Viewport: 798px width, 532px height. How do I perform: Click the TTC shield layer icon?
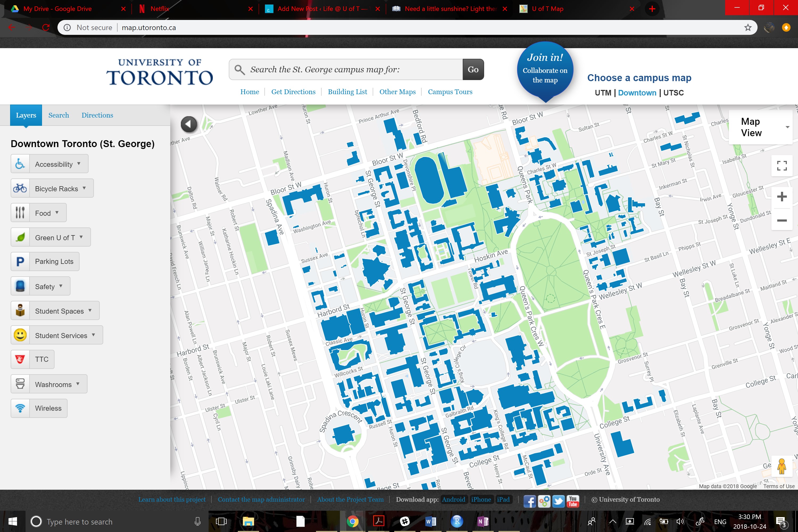(x=20, y=359)
